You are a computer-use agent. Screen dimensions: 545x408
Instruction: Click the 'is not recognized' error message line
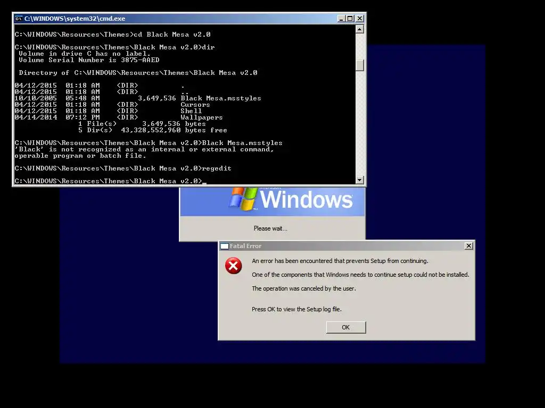tap(144, 149)
